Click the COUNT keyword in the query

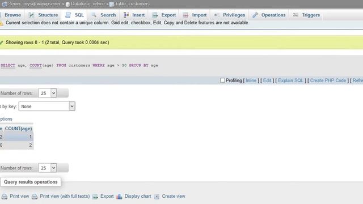[36, 66]
